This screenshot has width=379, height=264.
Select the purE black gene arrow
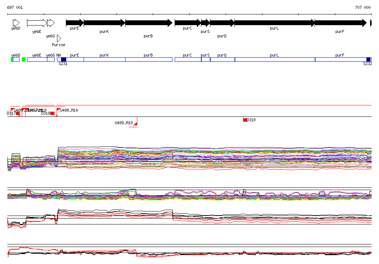75,23
